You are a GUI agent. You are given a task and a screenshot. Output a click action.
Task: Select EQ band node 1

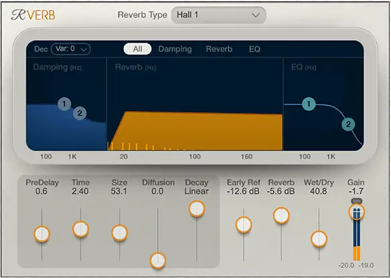tap(309, 104)
